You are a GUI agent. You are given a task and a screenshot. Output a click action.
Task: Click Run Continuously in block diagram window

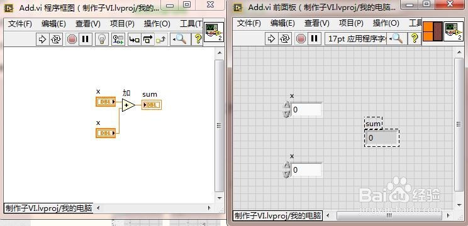click(x=56, y=39)
